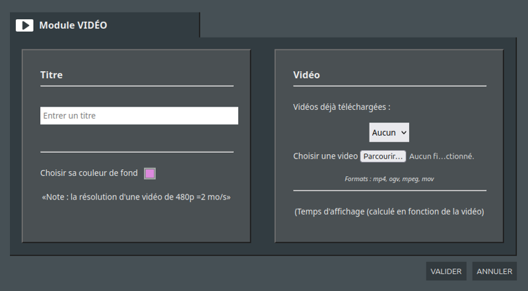528x291 pixels.
Task: Focus the Entrer un titre field
Action: tap(139, 116)
